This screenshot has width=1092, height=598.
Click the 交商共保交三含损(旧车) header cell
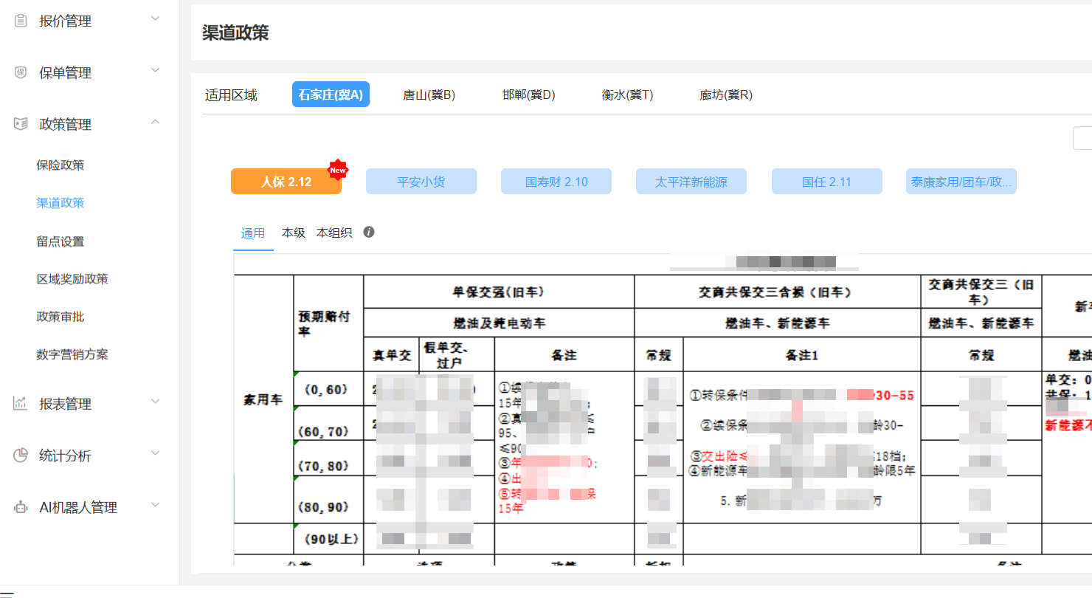(x=777, y=292)
